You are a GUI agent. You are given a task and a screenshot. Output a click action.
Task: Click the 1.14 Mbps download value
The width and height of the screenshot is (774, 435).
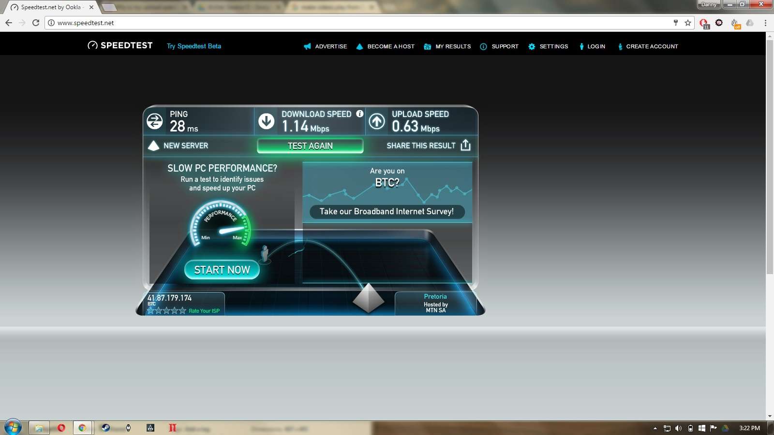point(305,127)
